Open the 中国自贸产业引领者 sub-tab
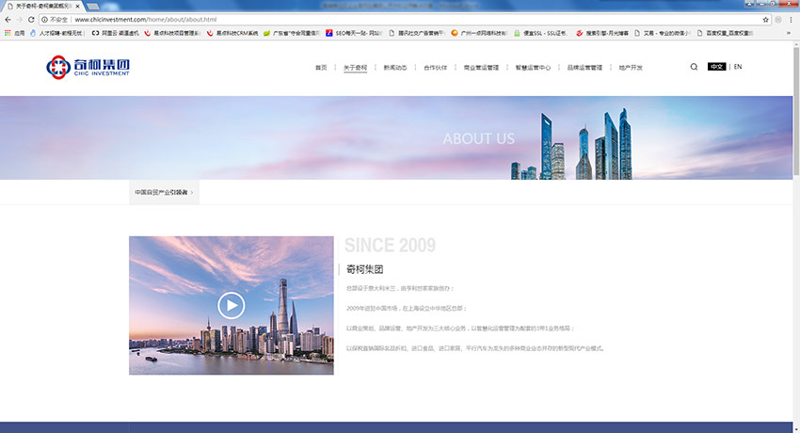Image resolution: width=800 pixels, height=433 pixels. click(x=164, y=192)
